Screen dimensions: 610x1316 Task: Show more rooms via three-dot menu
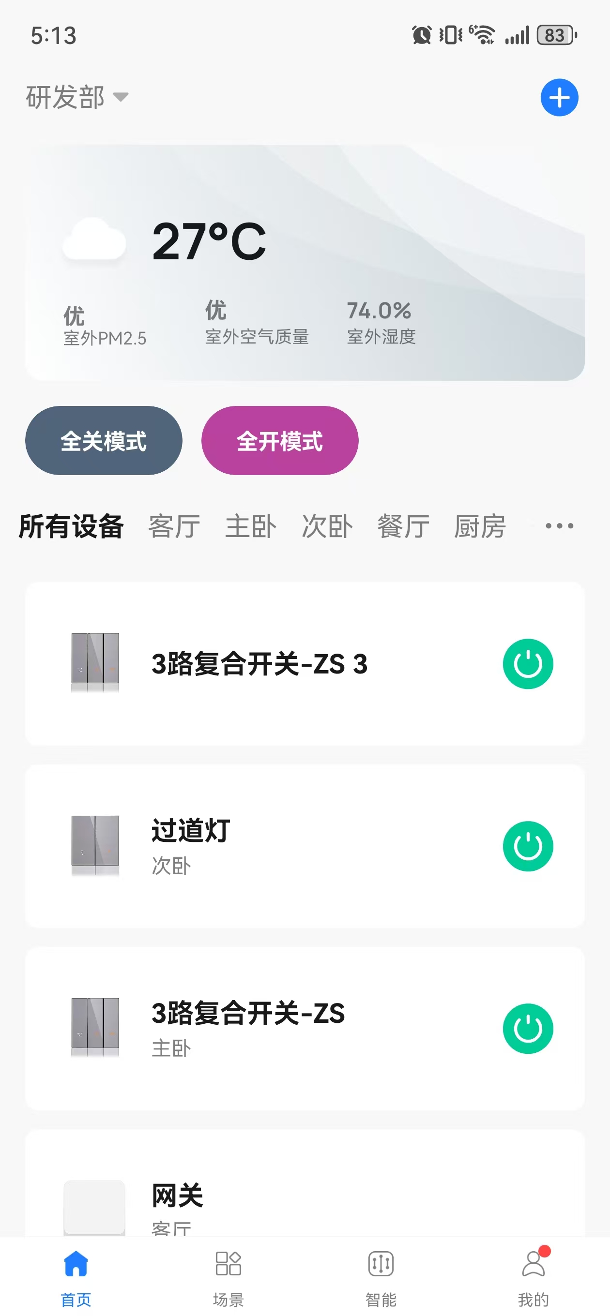559,526
